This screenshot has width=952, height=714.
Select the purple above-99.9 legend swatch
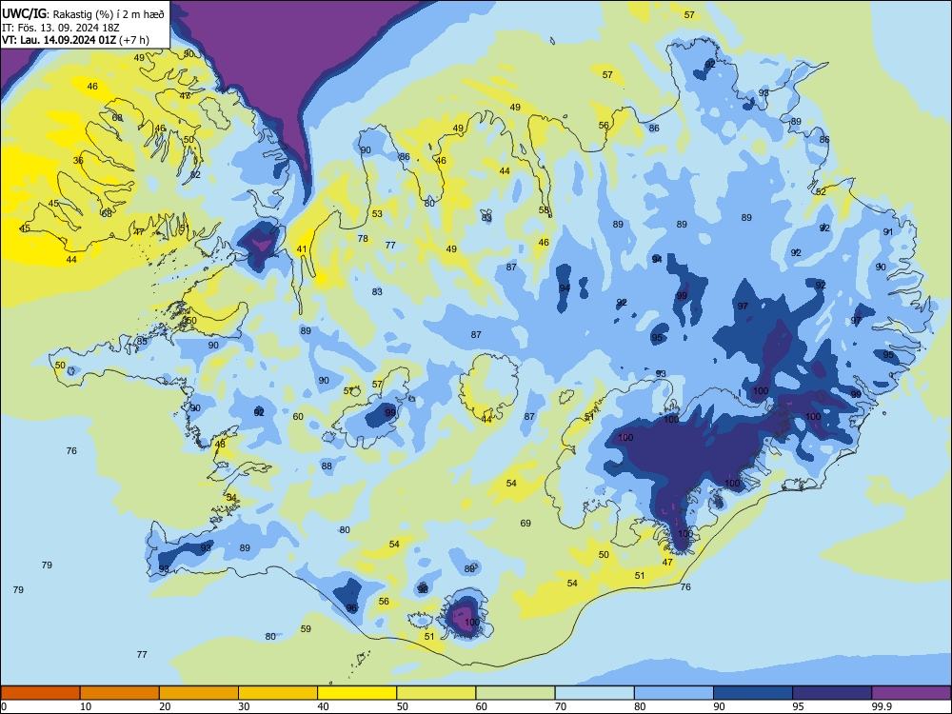911,693
